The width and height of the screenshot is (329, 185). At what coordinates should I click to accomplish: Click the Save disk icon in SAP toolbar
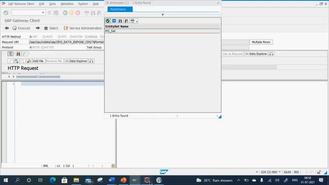tap(56, 13)
